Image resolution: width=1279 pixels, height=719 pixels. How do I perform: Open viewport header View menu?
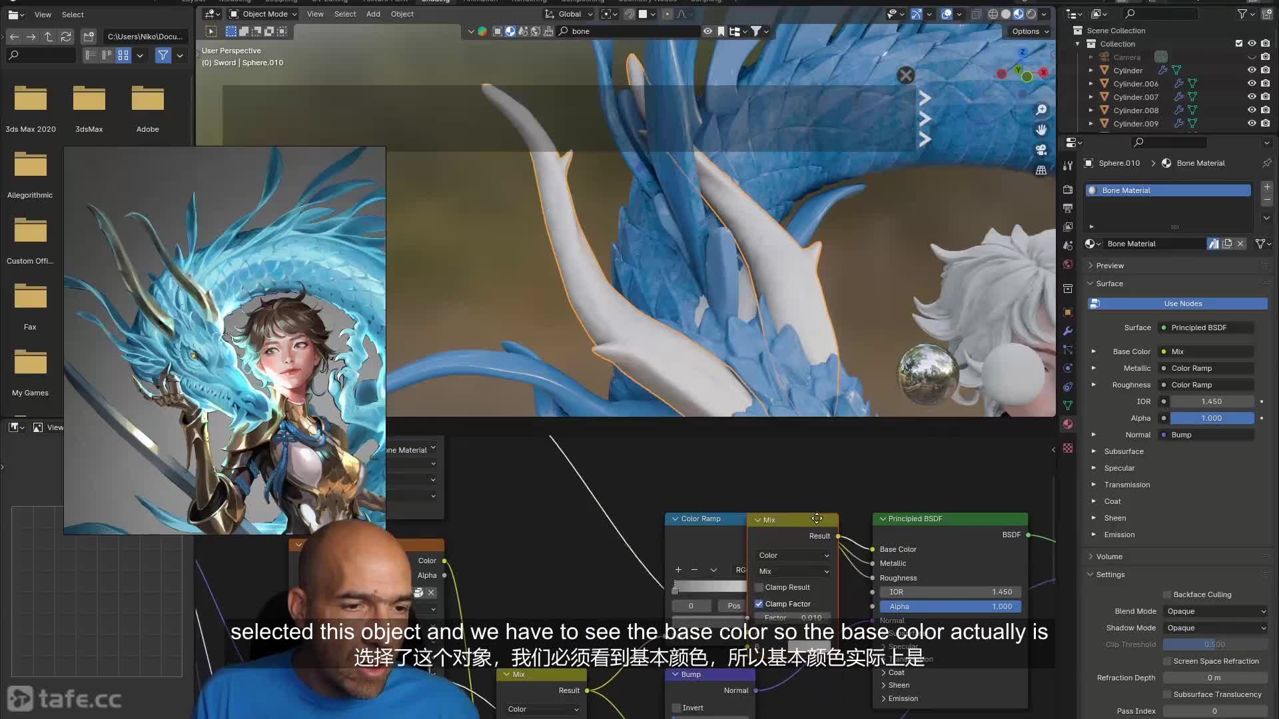[x=315, y=14]
